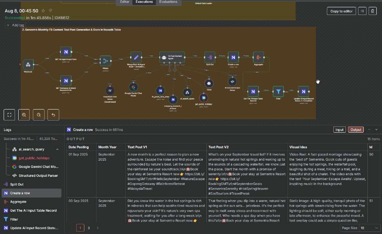382x234 pixels.
Task: Add a tag to this execution
Action: coord(15,25)
